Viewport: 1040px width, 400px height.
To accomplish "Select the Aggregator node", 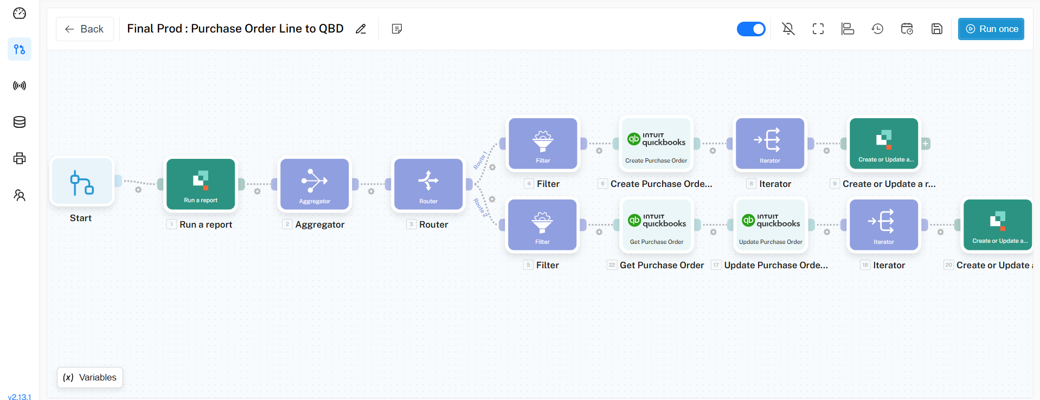I will point(314,184).
